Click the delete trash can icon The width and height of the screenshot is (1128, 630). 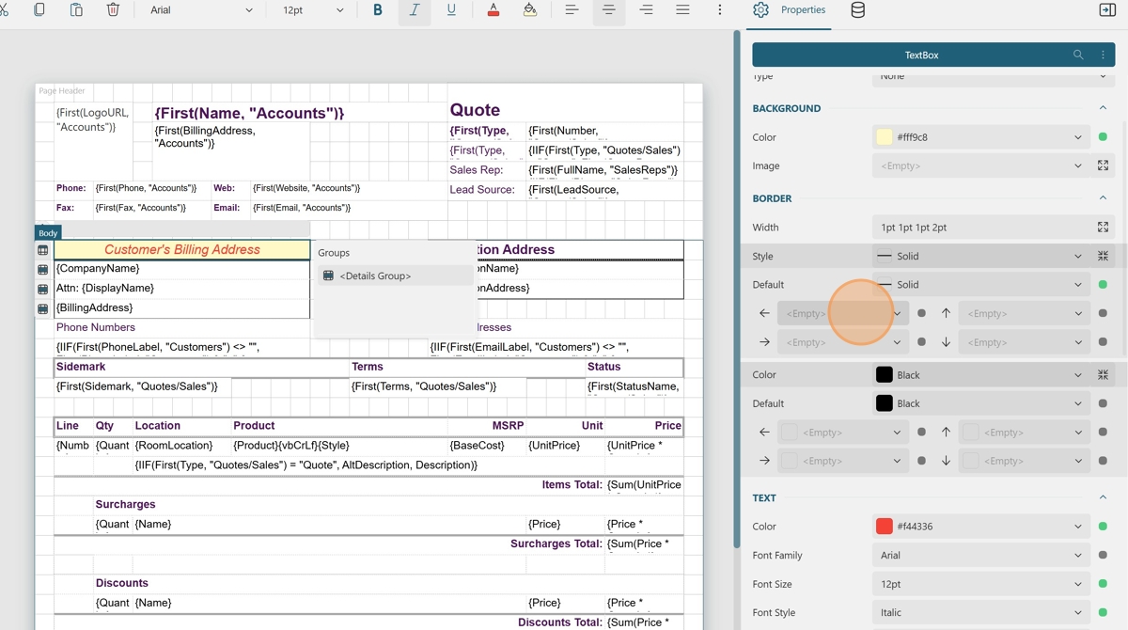(113, 10)
